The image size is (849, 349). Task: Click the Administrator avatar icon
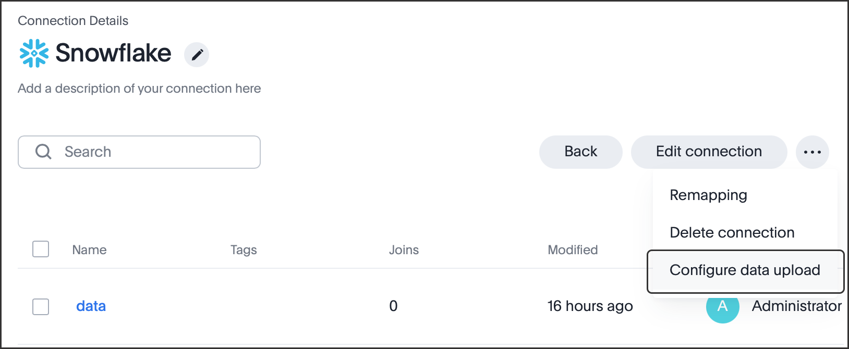pyautogui.click(x=722, y=307)
